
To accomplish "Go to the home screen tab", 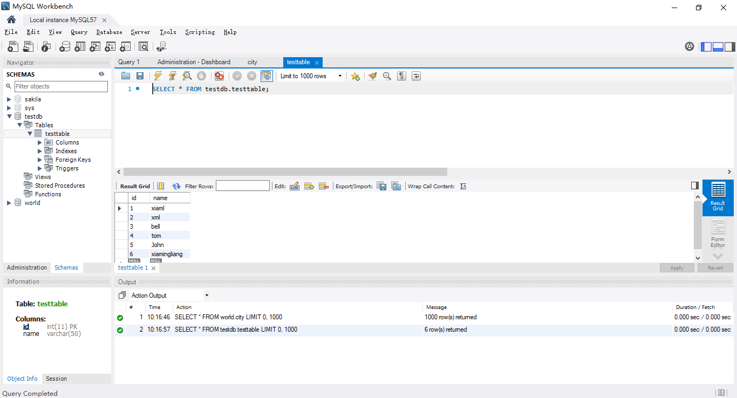I will click(x=11, y=19).
